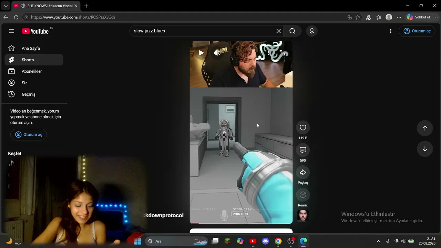Viewport: 441px width, 248px height.
Task: Open OBS Studio from the taskbar
Action: pyautogui.click(x=291, y=241)
